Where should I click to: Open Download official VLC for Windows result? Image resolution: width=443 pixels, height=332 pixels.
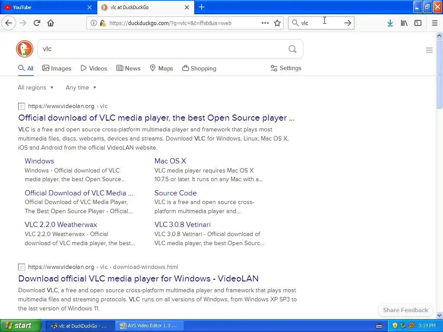pyautogui.click(x=138, y=278)
